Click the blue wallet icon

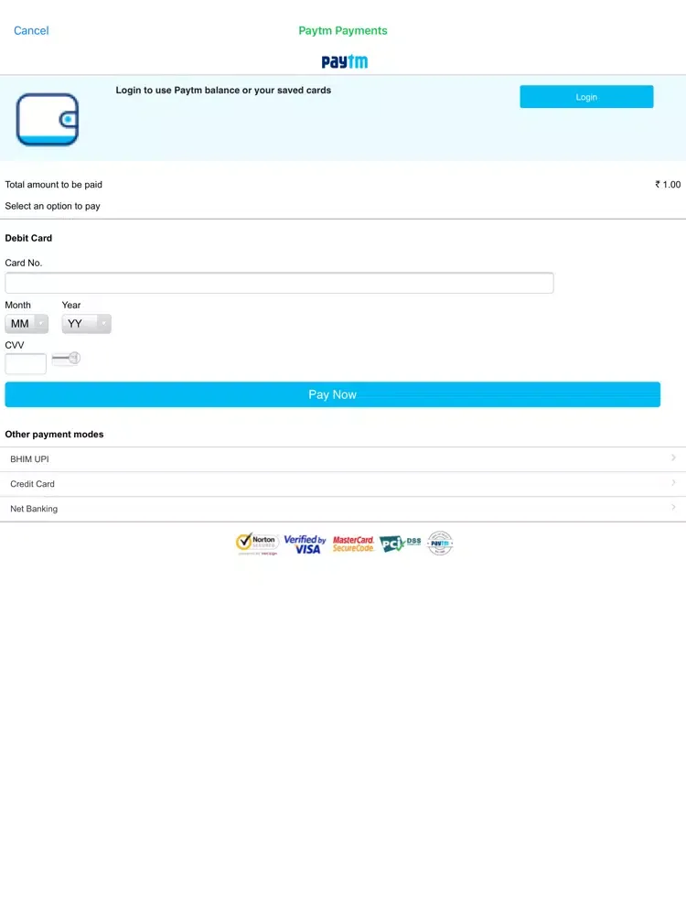tap(48, 120)
